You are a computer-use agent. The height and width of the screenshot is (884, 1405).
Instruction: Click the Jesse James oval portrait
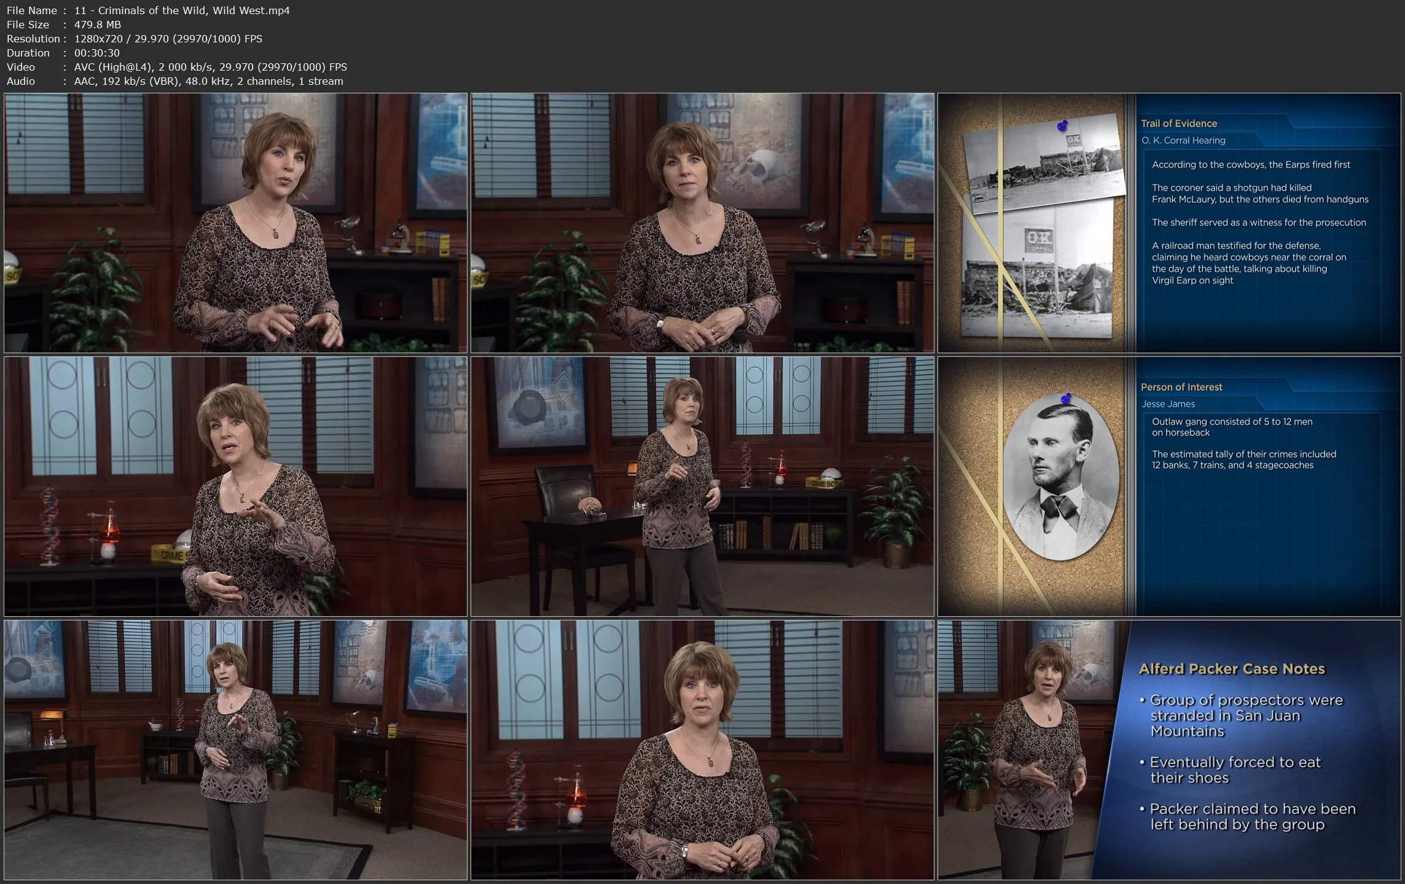tap(1061, 477)
